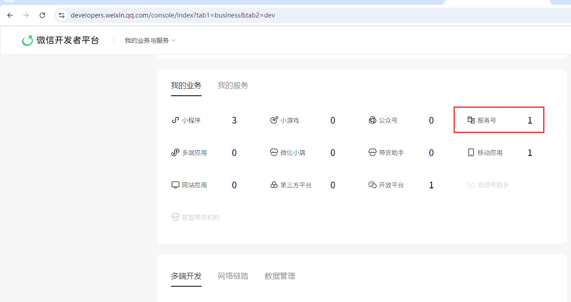
Task: Click the browser address bar URL
Action: click(173, 15)
